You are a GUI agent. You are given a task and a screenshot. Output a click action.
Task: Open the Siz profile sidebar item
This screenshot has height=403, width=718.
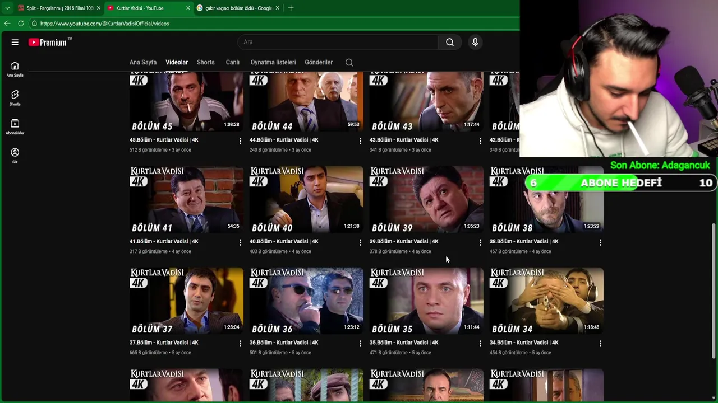coord(15,156)
